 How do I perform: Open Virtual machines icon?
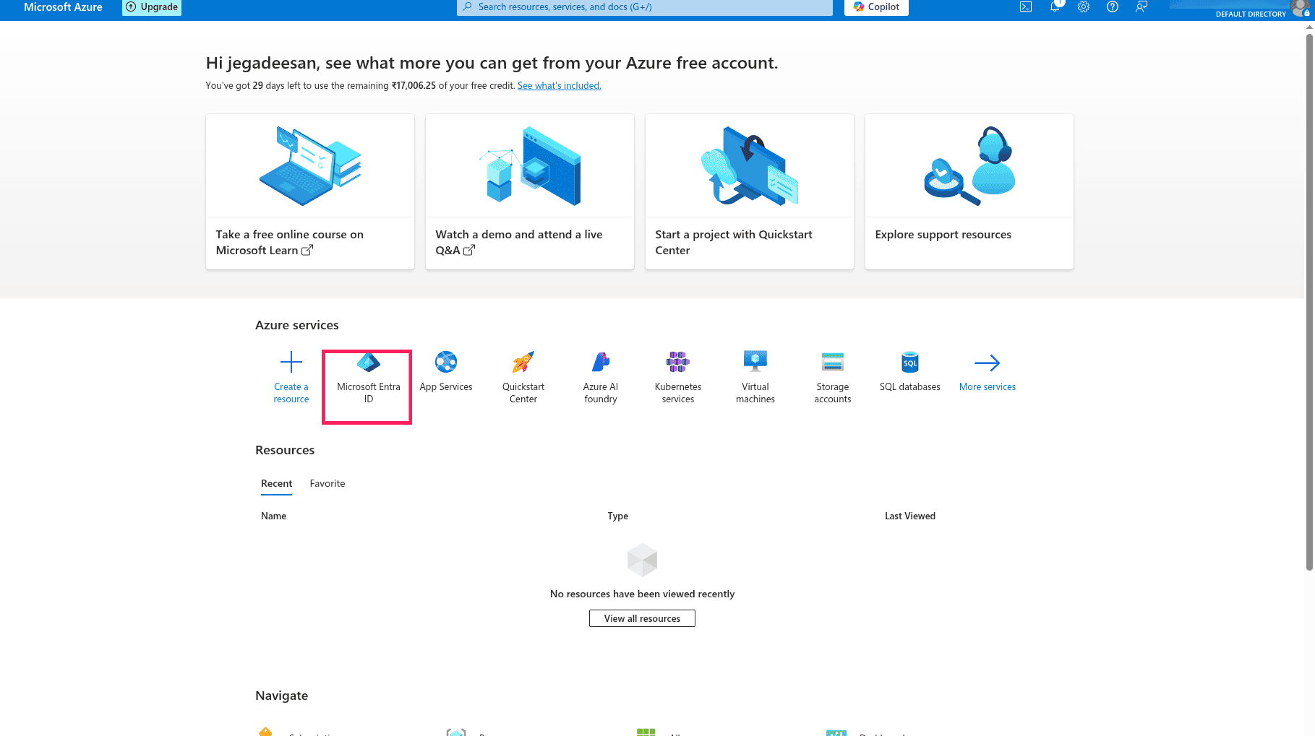pos(755,362)
